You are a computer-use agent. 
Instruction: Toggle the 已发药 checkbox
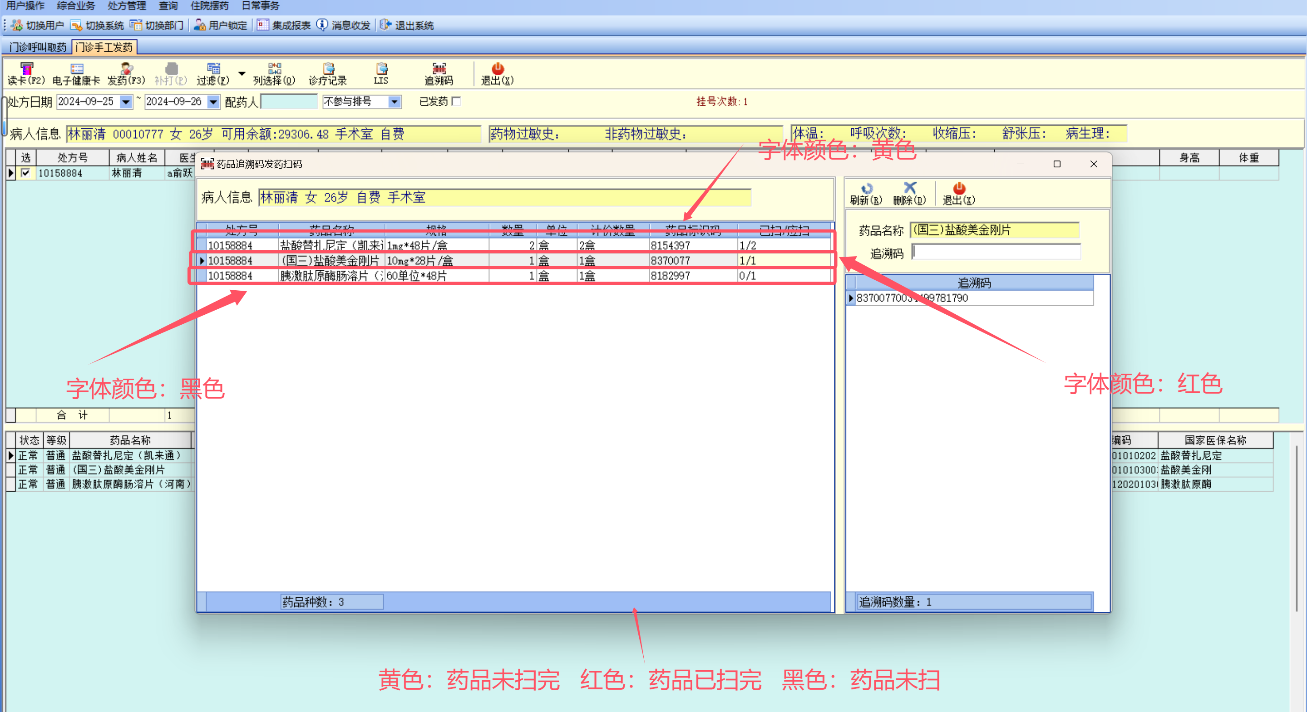tap(456, 101)
